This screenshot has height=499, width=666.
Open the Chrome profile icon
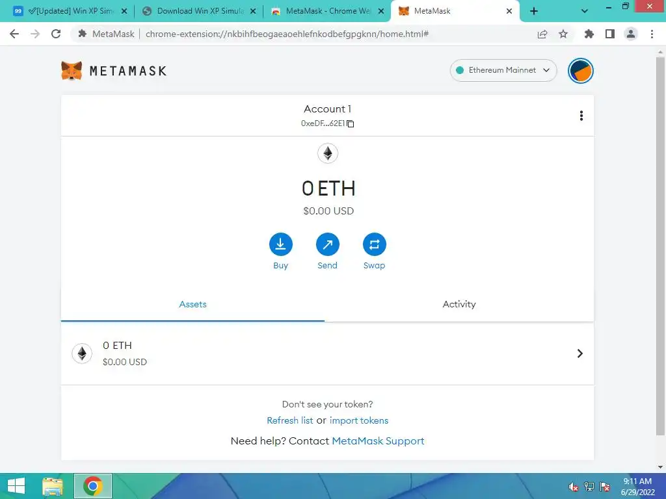(631, 34)
